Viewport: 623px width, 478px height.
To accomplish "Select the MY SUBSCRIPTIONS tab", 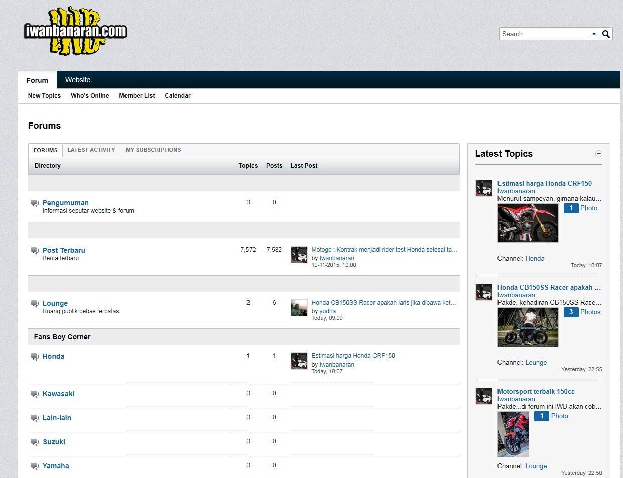I will [x=153, y=150].
